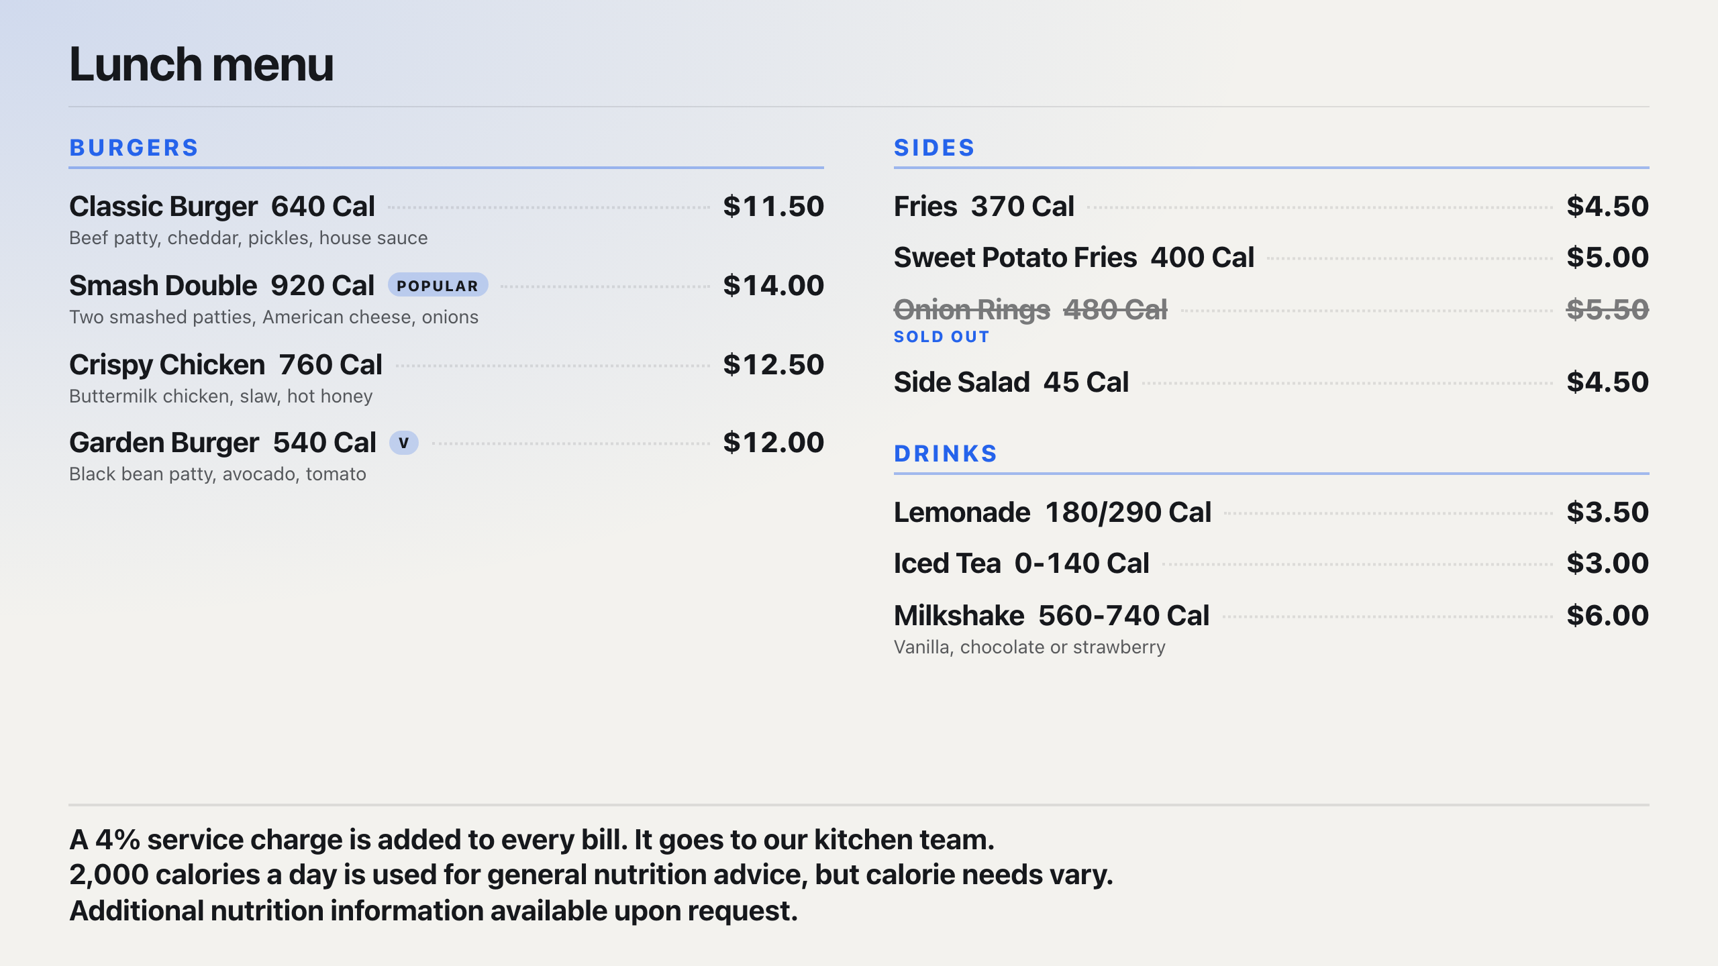Image resolution: width=1718 pixels, height=966 pixels.
Task: Click the $5.00 Sweet Potato Fries price
Action: 1607,258
